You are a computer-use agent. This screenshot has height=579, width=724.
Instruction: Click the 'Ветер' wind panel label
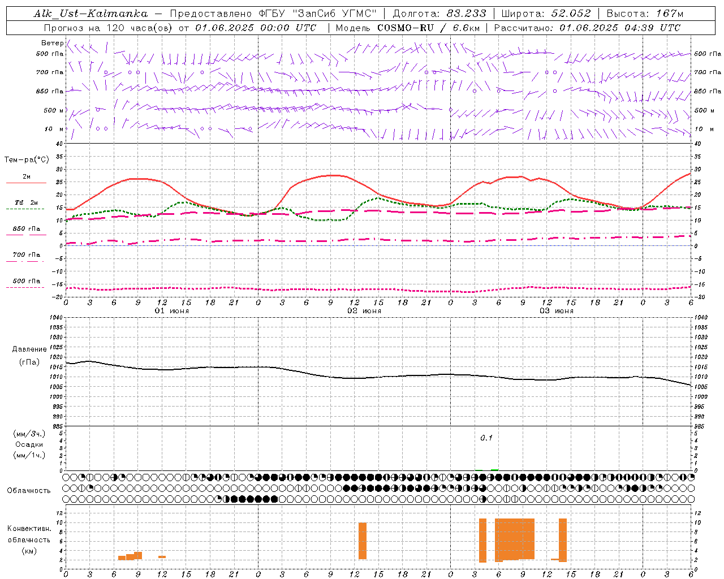coord(53,43)
